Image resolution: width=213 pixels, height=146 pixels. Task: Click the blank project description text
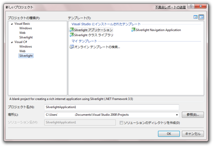tap(71, 99)
